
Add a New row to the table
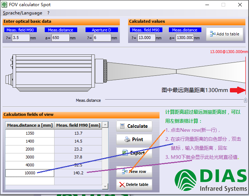coord(134,171)
